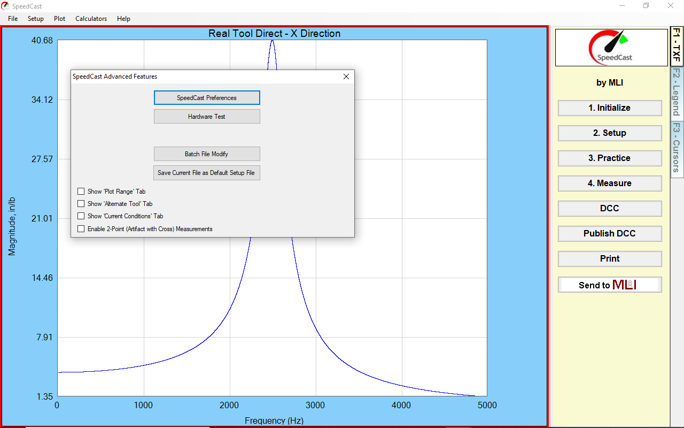Minimize the SpeedCast window
The width and height of the screenshot is (684, 428).
point(622,6)
